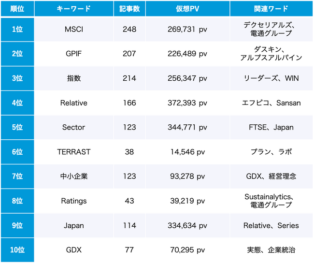This screenshot has width=314, height=264.
Task: Click the 関連ワード column header
Action: coord(271,9)
